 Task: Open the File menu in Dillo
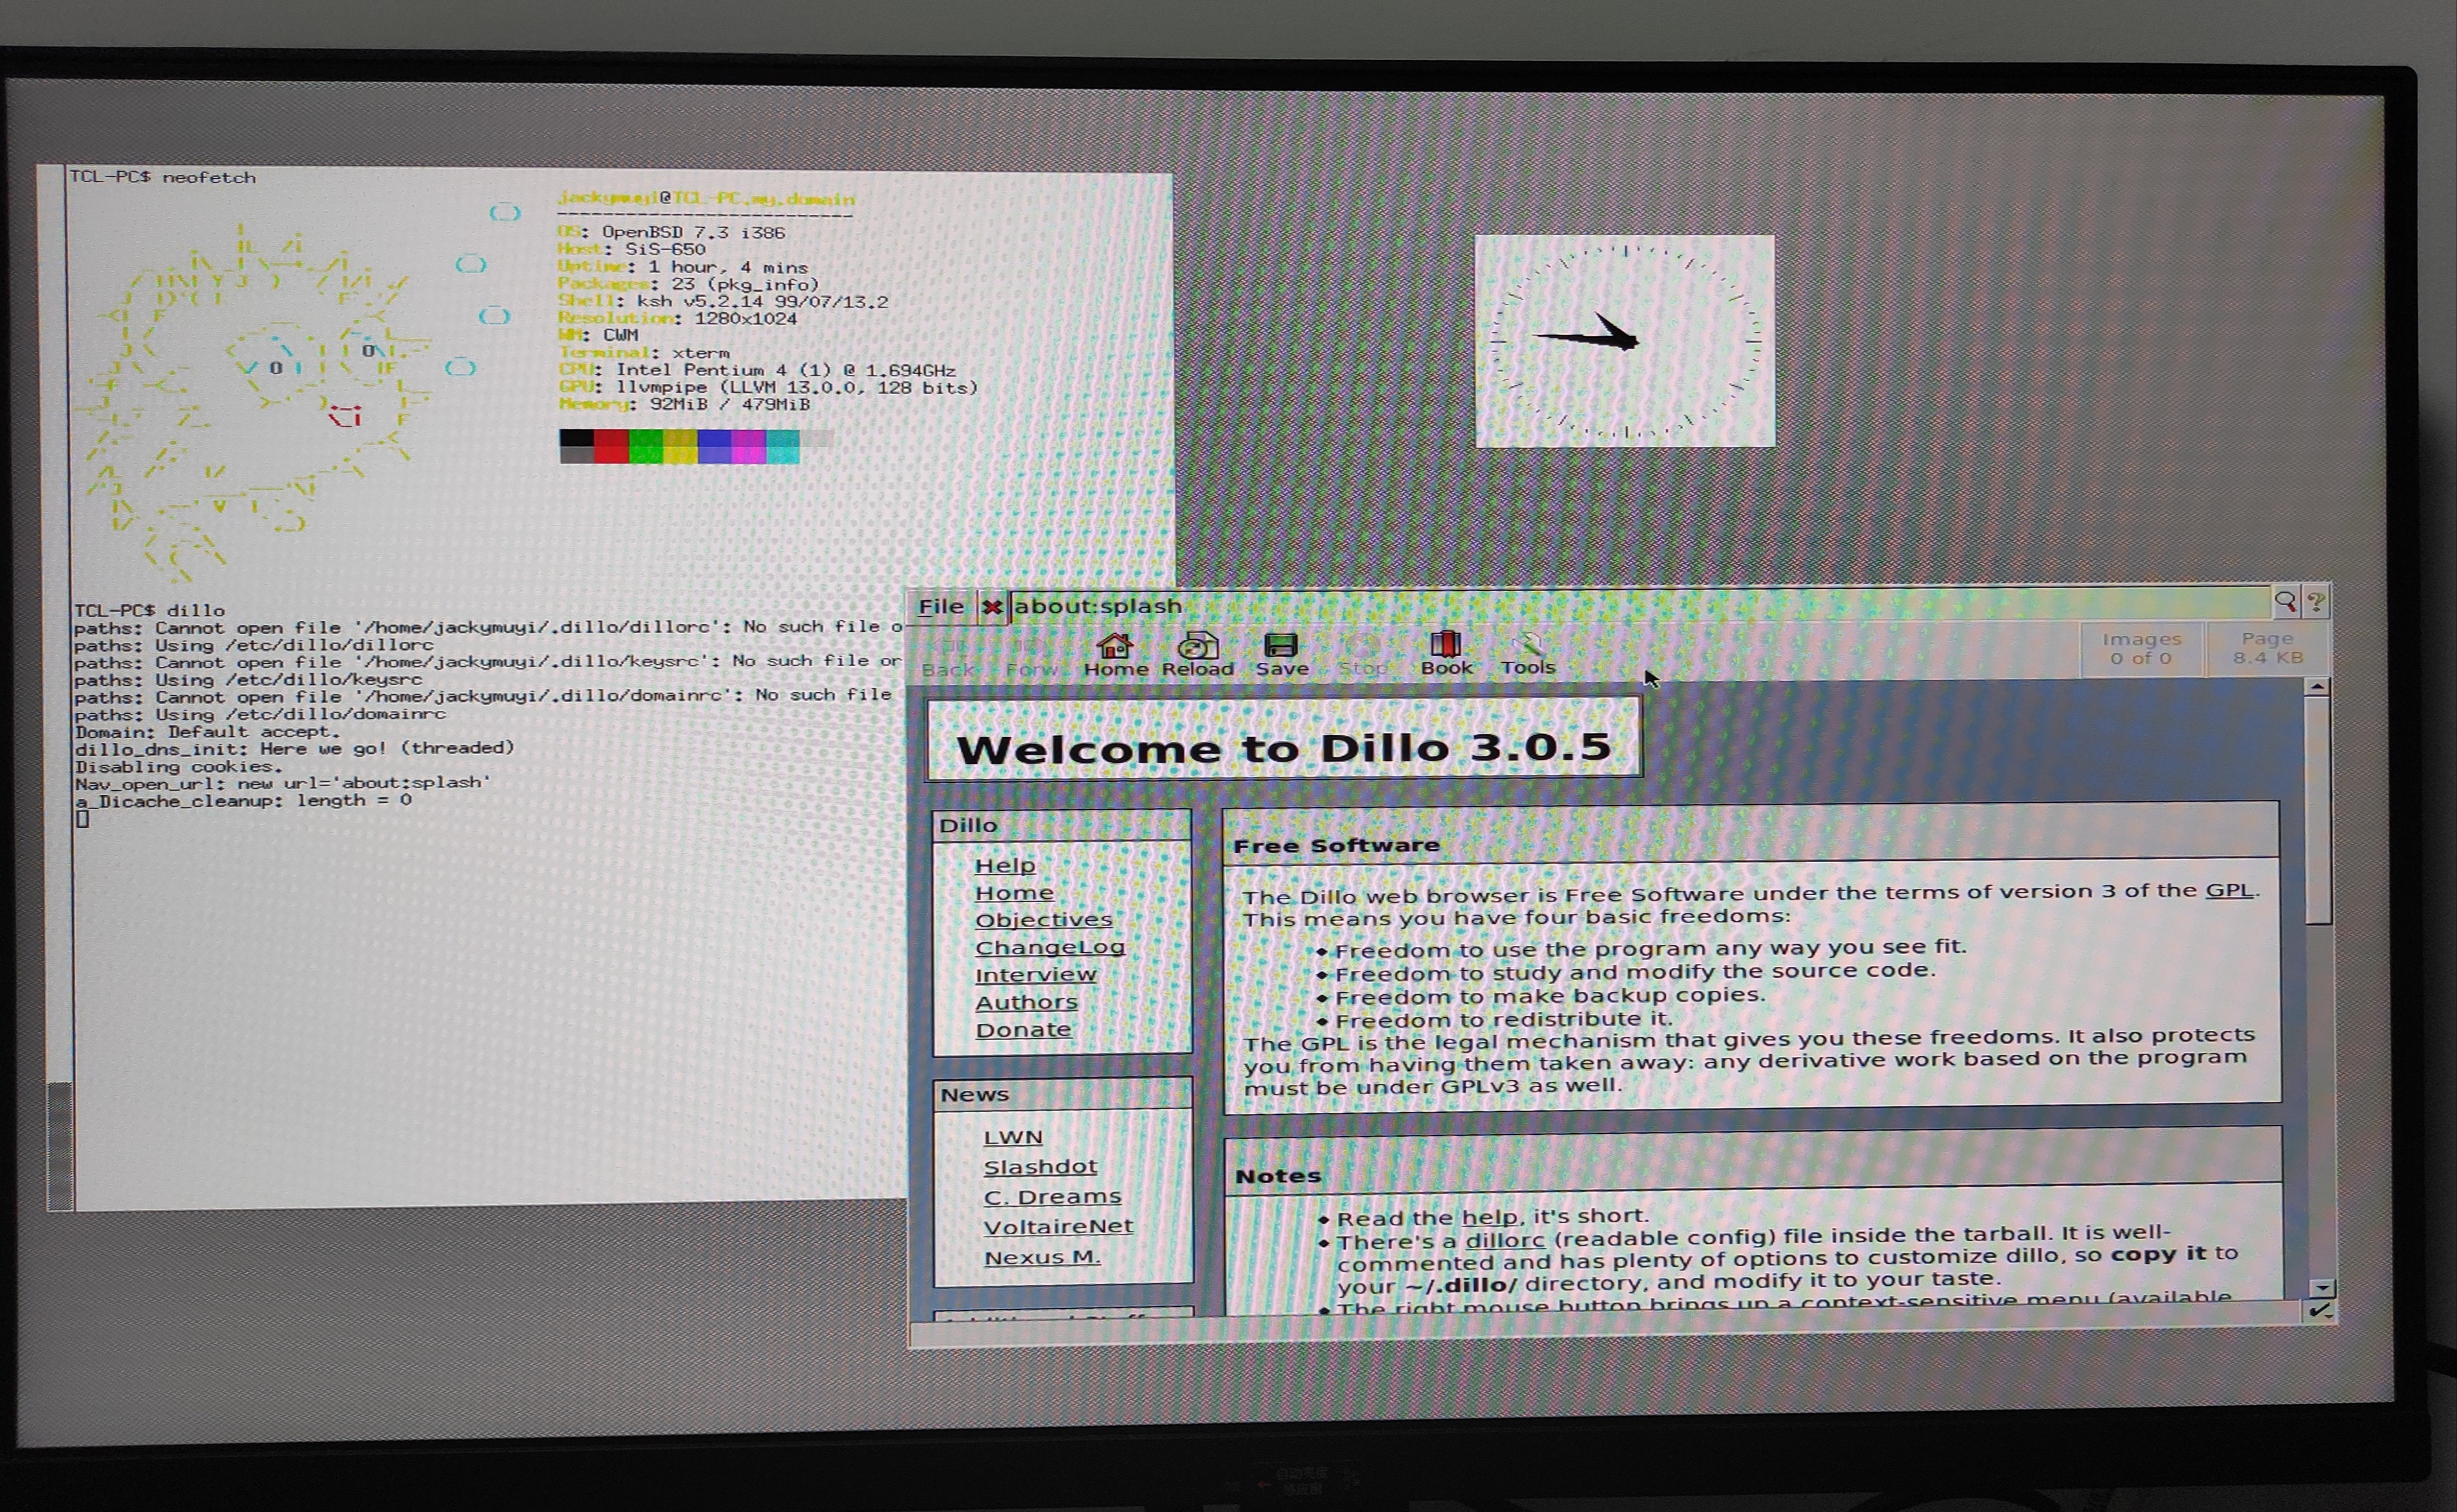point(941,606)
